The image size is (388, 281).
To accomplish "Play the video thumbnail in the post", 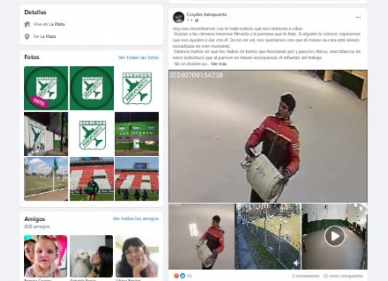I will click(335, 236).
